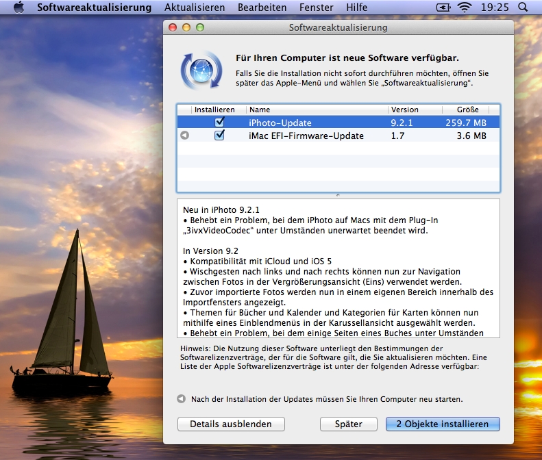The image size is (542, 460).
Task: Sort by the Größe column header
Action: coord(466,110)
